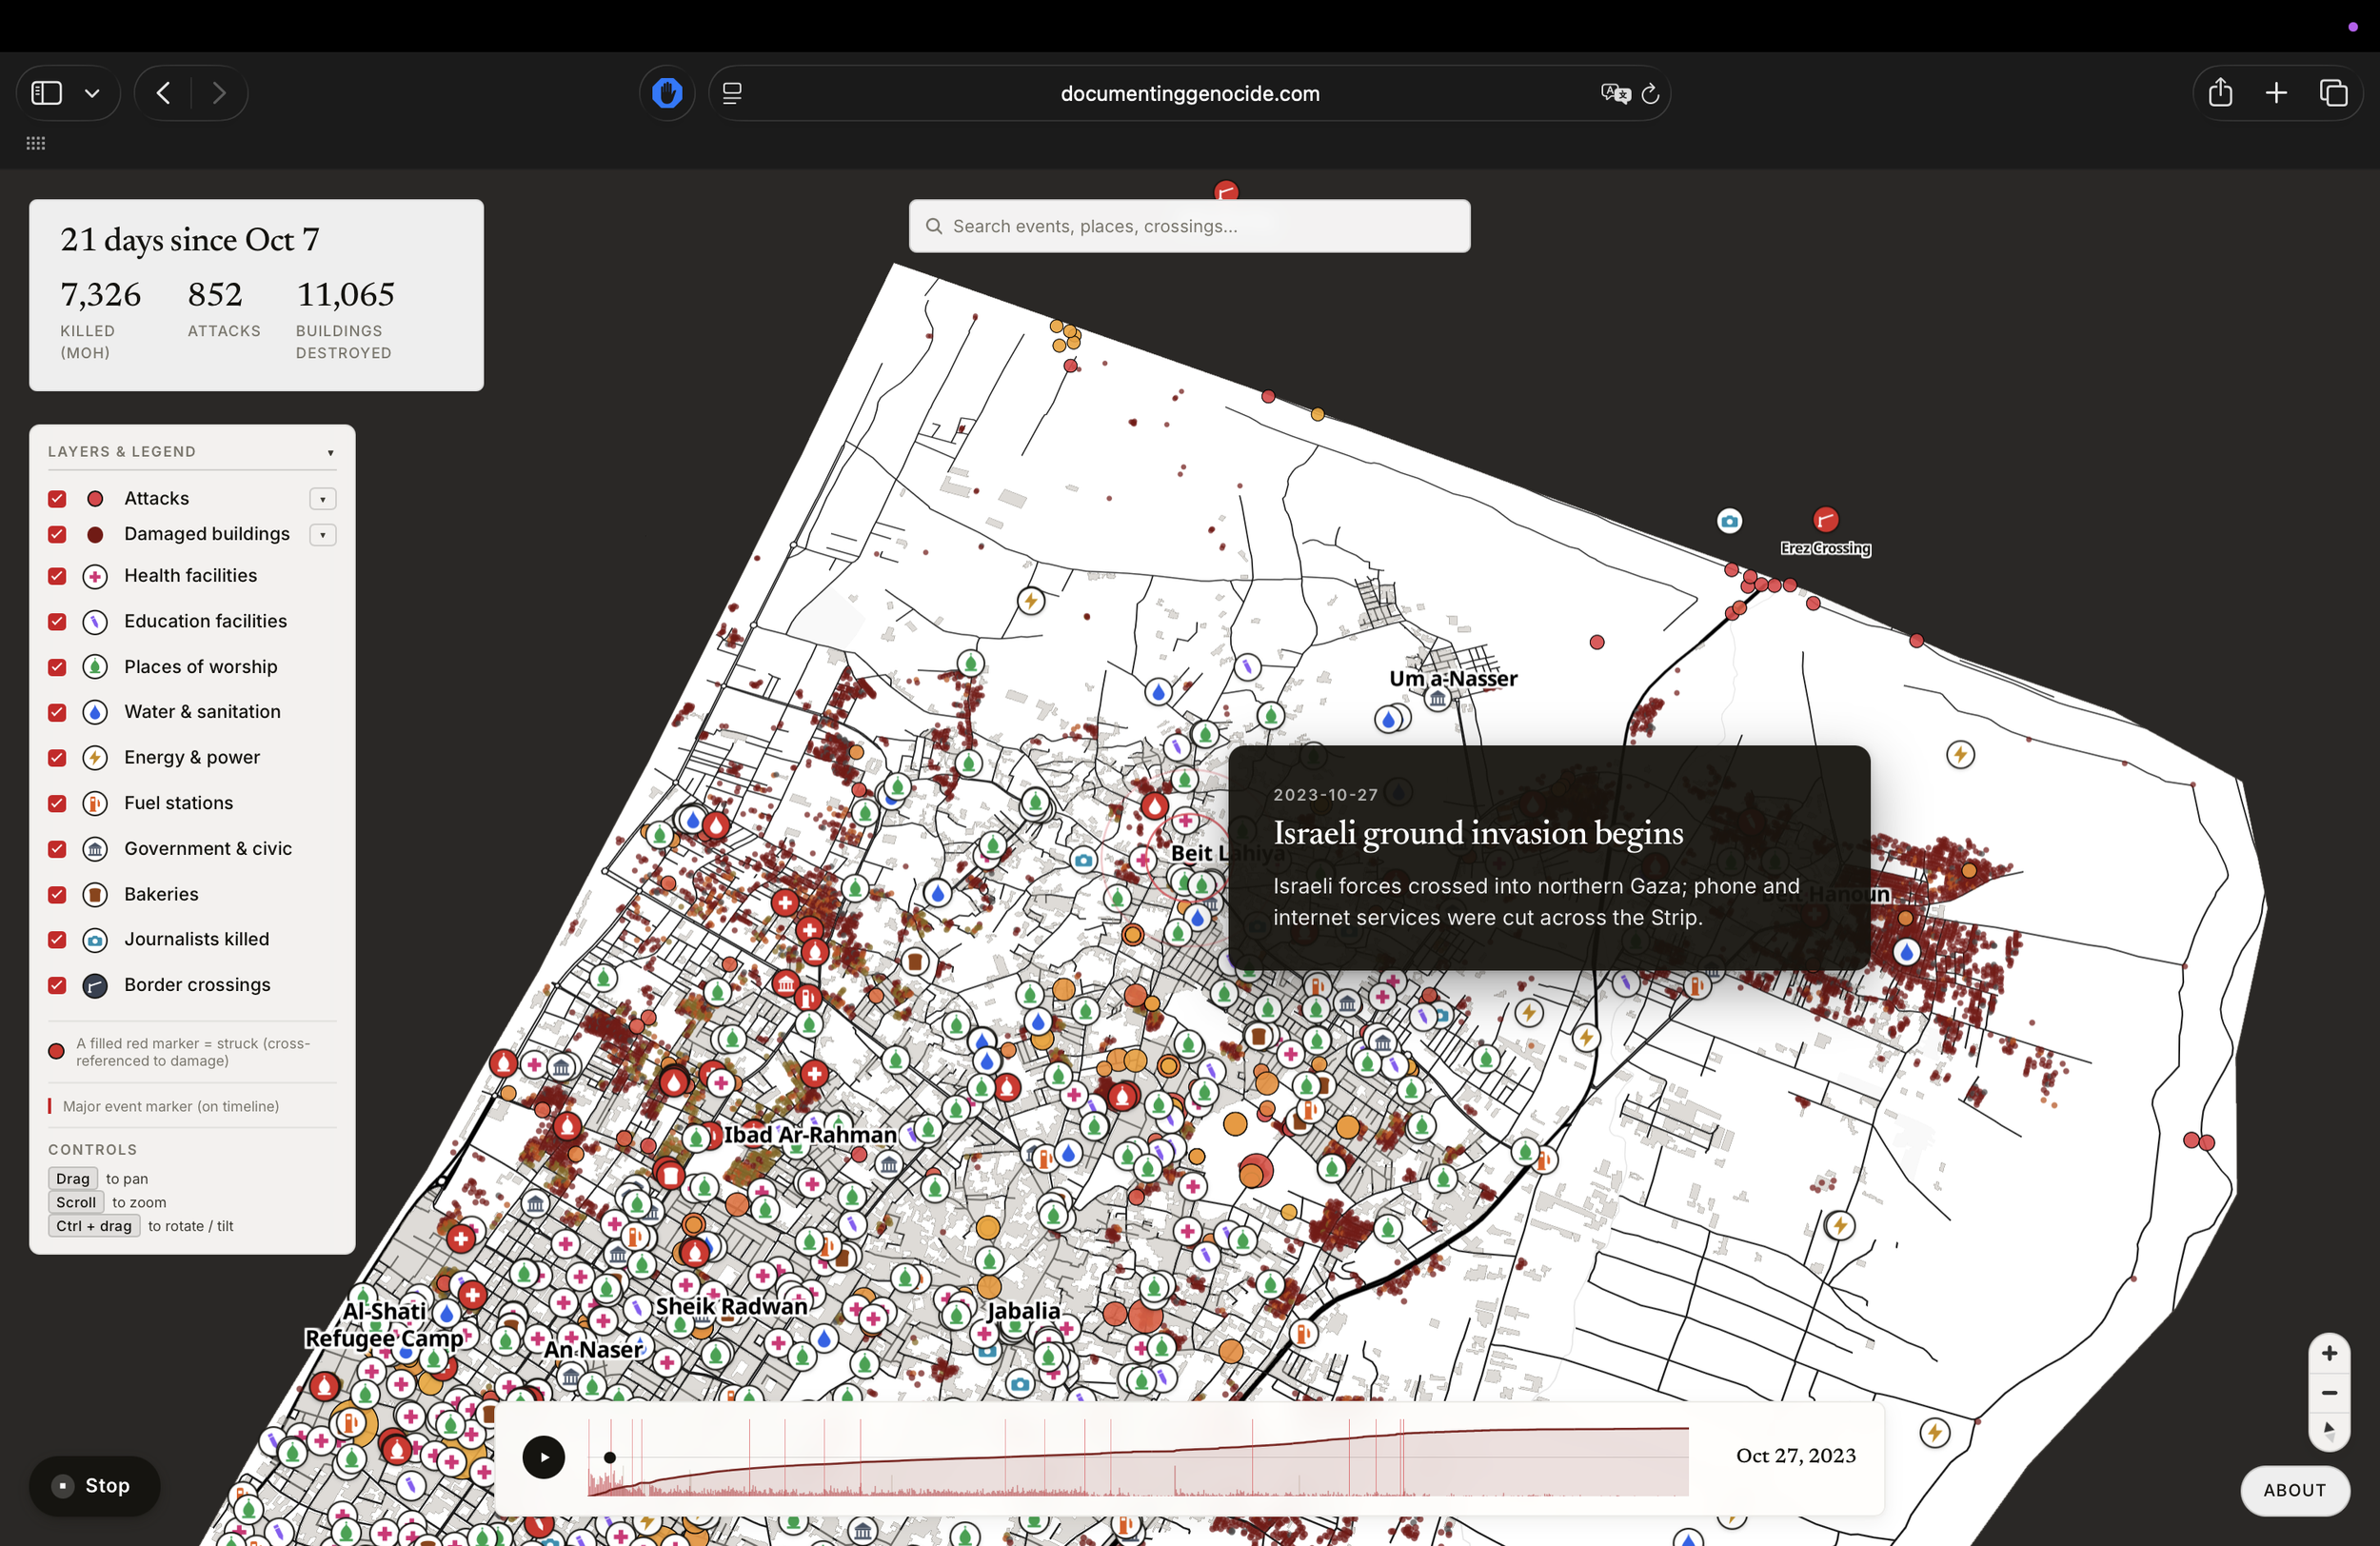Image resolution: width=2380 pixels, height=1546 pixels.
Task: Click the Places of worship legend icon
Action: coord(95,667)
